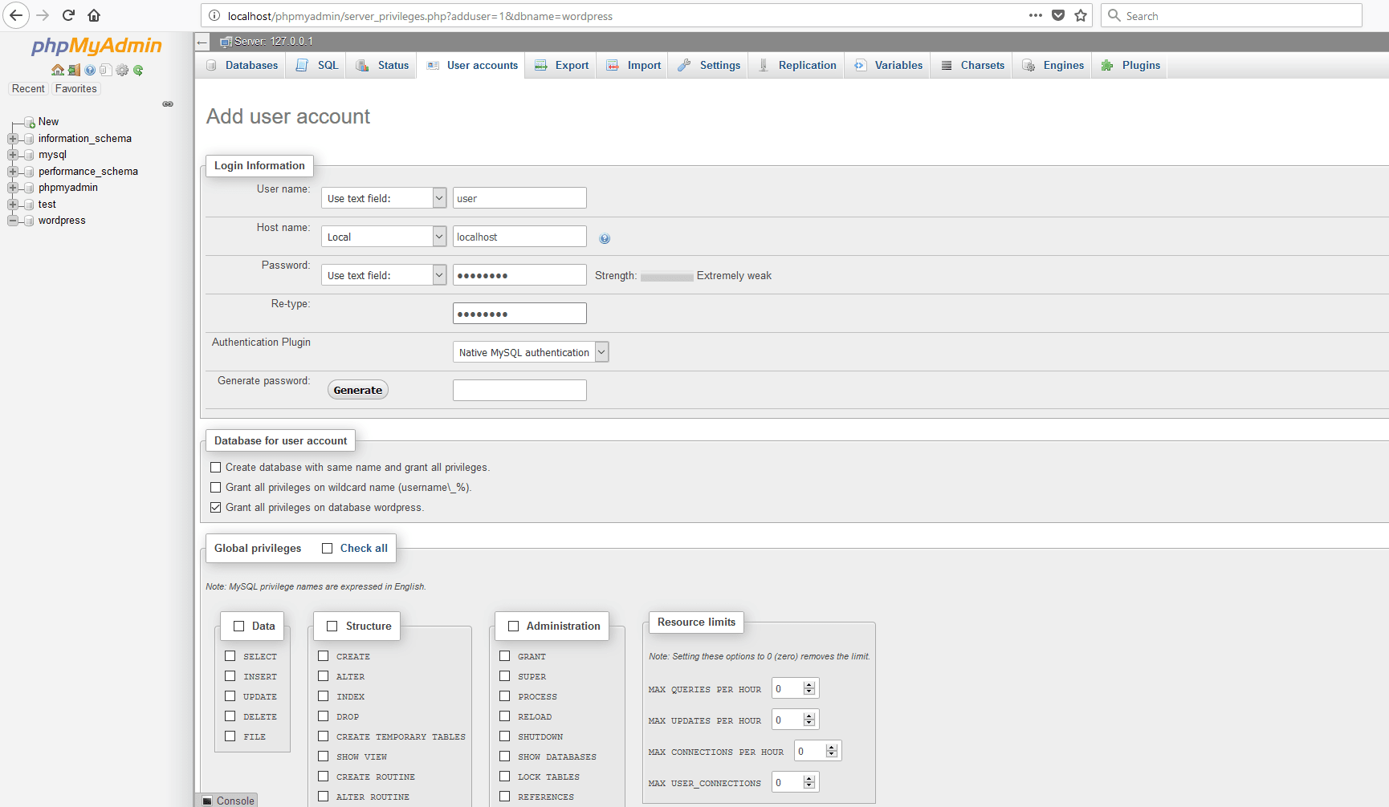The height and width of the screenshot is (807, 1389).
Task: Click the password strength meter bar
Action: point(666,277)
